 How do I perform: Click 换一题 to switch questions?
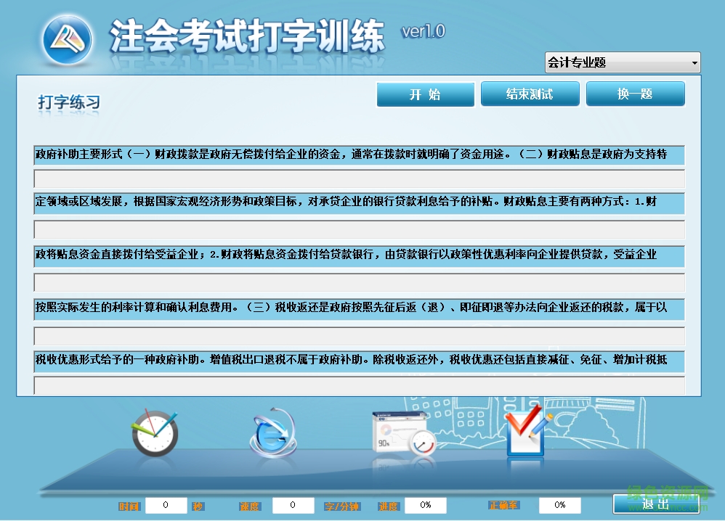[x=635, y=94]
